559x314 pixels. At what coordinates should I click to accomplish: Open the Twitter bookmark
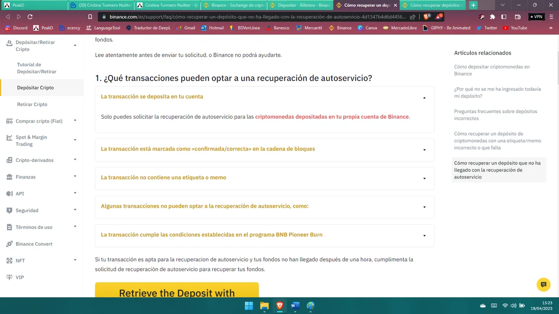pyautogui.click(x=487, y=27)
